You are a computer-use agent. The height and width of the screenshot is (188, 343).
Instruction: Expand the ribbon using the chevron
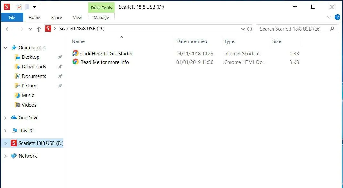pos(329,17)
